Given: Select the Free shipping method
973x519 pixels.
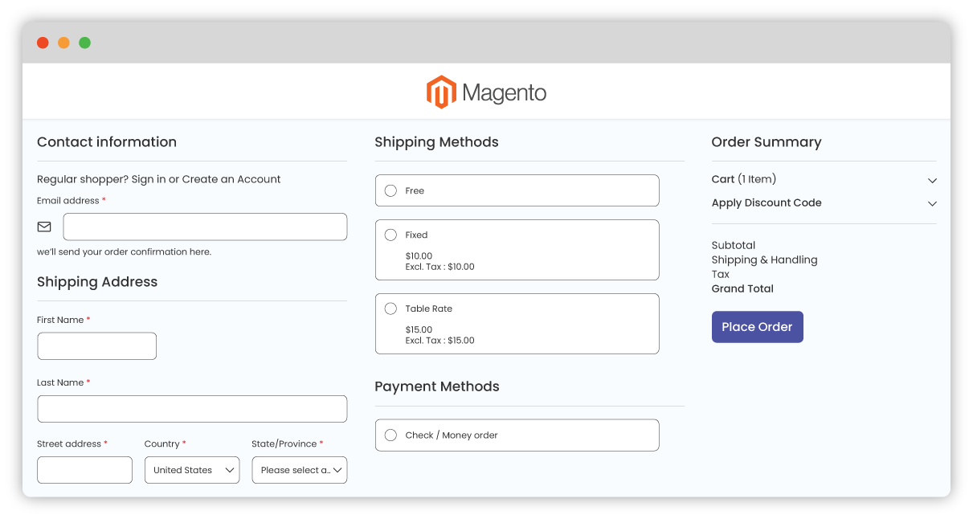Looking at the screenshot, I should (390, 190).
